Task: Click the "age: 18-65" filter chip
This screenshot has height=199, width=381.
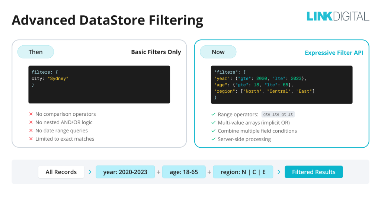Action: 184,172
